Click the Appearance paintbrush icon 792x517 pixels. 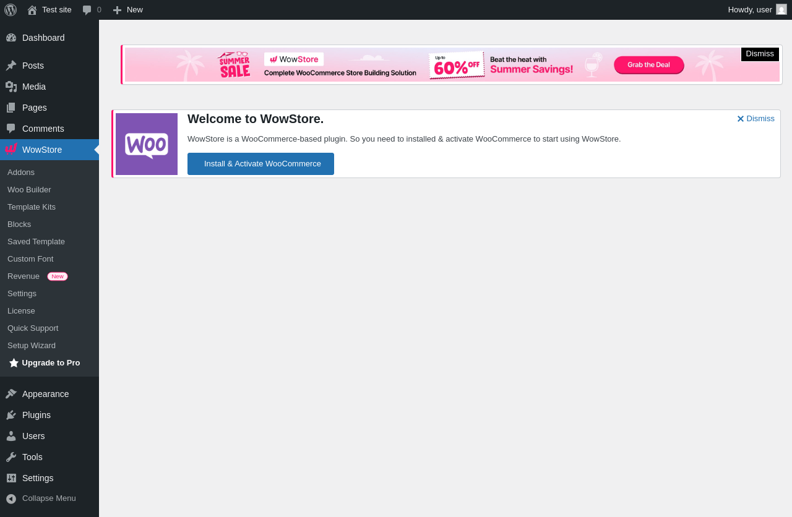(x=11, y=394)
